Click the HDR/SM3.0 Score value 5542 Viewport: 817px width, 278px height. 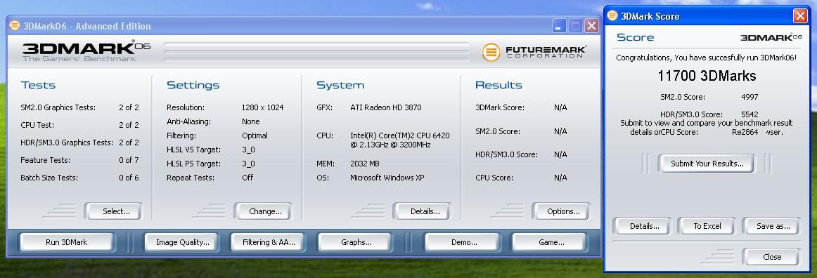tap(750, 114)
